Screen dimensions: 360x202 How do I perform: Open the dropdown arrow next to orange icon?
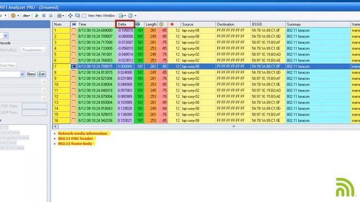pos(18,16)
